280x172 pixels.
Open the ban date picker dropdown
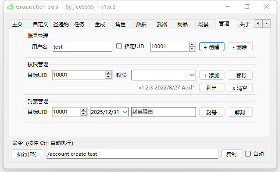coord(125,112)
